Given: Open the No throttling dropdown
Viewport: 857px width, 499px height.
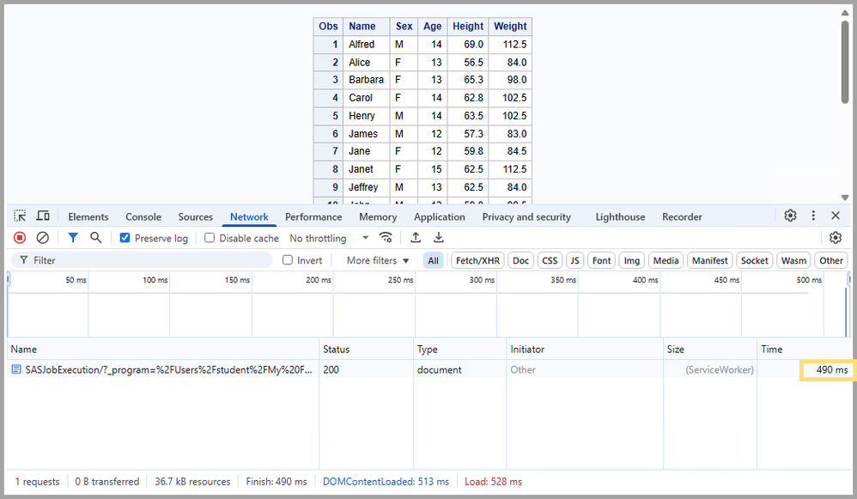Looking at the screenshot, I should pyautogui.click(x=329, y=238).
